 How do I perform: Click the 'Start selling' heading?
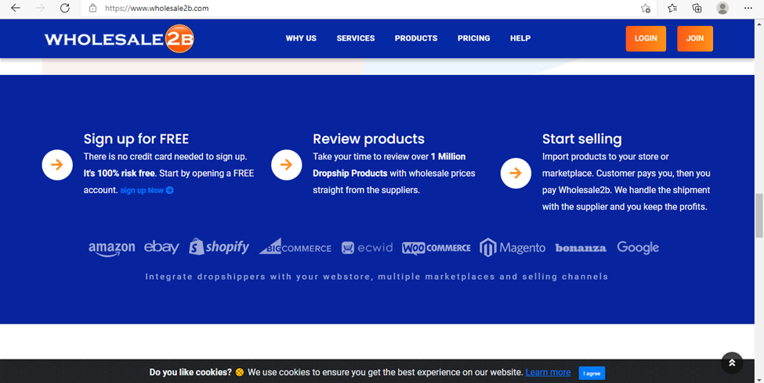(582, 139)
